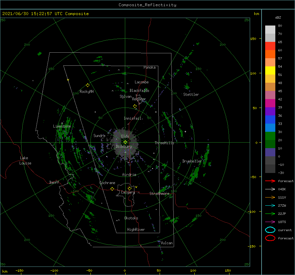The image size is (295, 275).
Task: Click the Limestone label
Action: (x=62, y=126)
